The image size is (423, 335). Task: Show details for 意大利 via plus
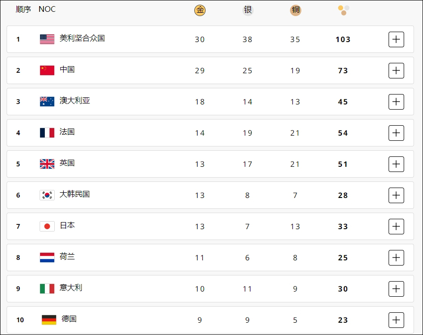tap(396, 289)
